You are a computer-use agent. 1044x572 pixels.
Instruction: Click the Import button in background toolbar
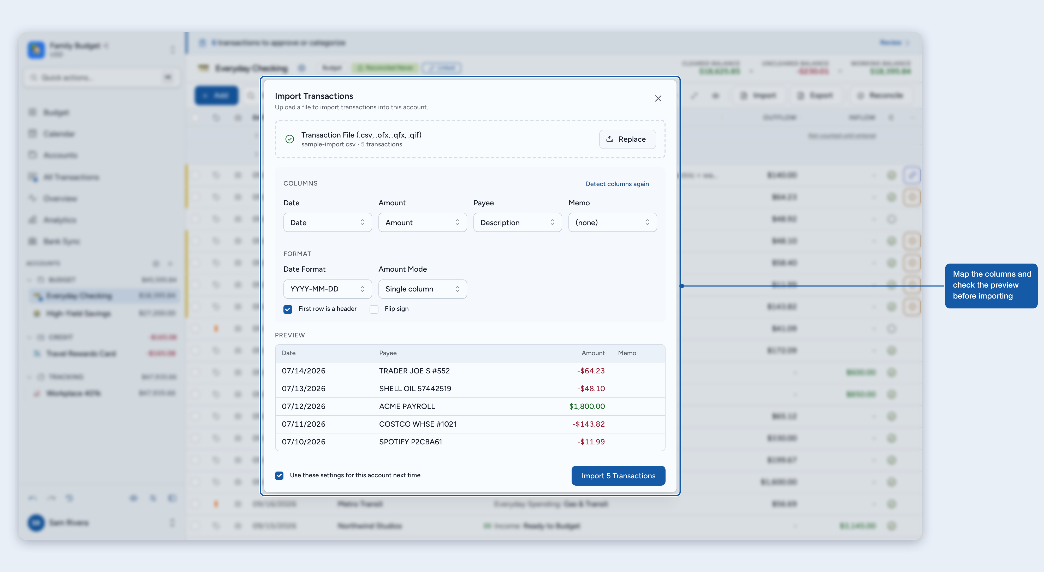click(x=758, y=96)
